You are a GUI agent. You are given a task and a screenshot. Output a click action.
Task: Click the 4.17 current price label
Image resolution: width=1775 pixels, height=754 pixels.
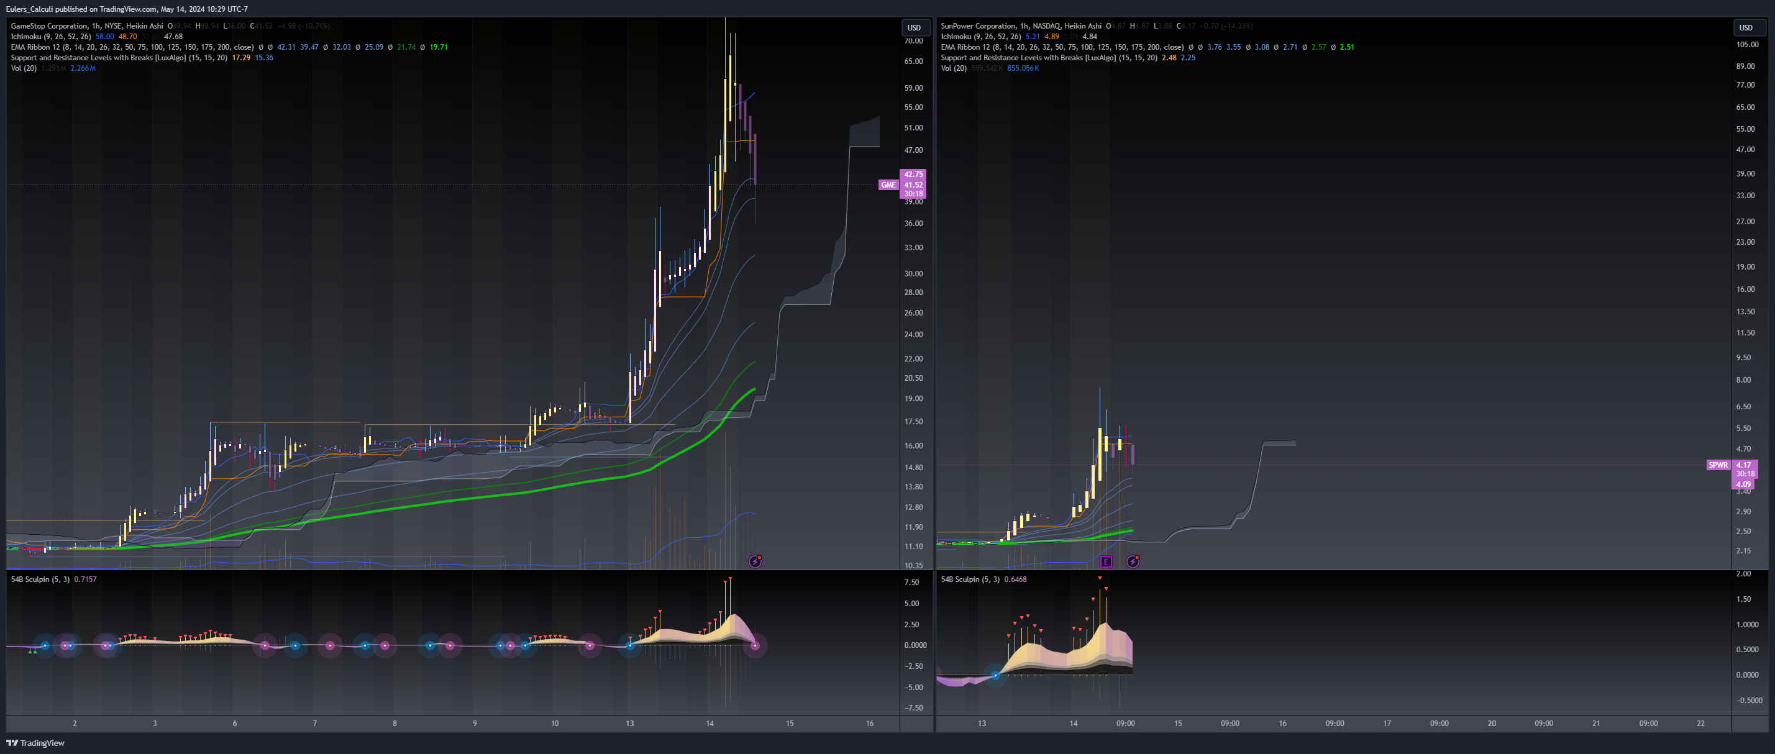[x=1743, y=465]
